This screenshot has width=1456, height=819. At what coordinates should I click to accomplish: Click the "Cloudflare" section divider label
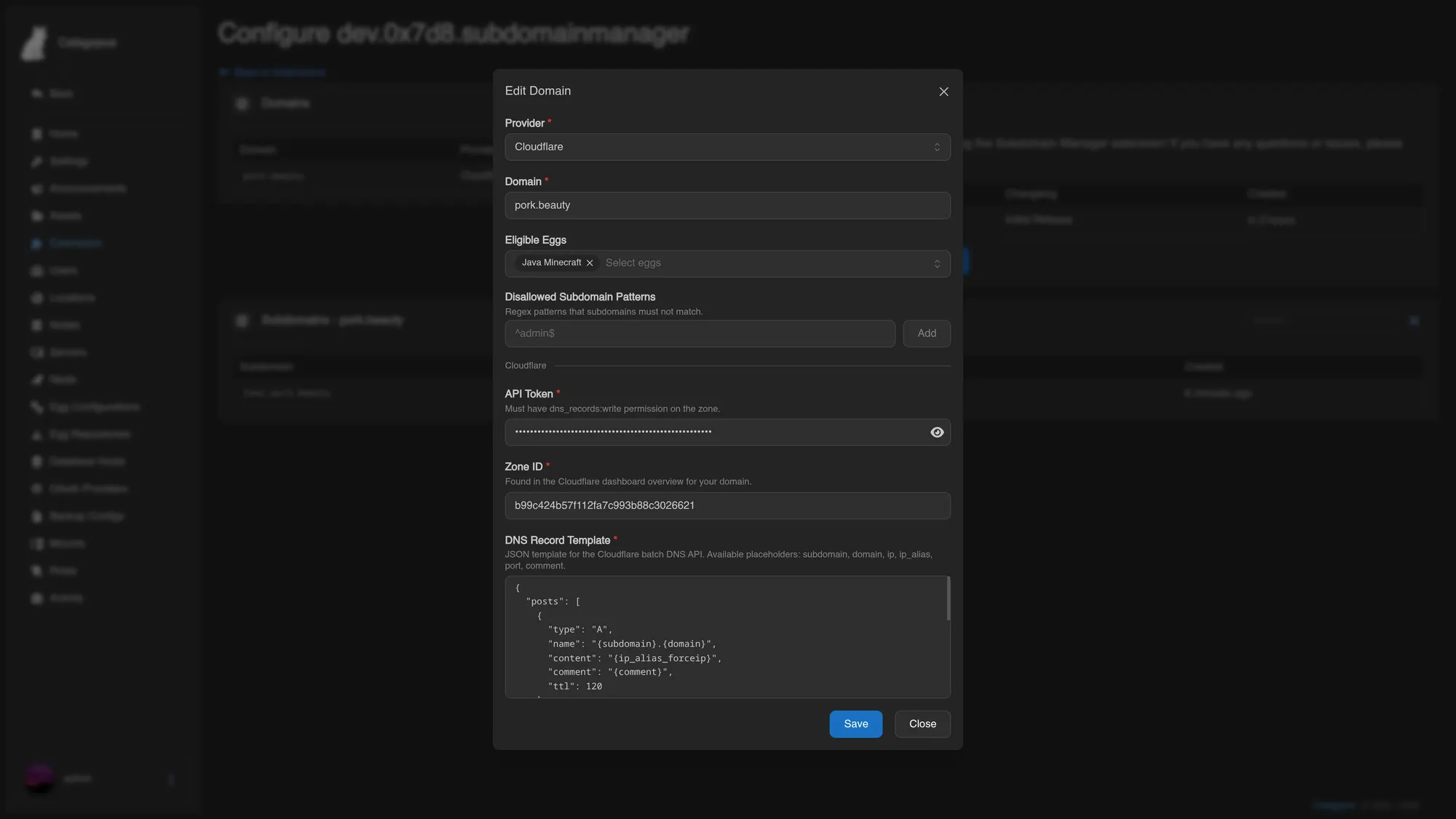tap(526, 365)
